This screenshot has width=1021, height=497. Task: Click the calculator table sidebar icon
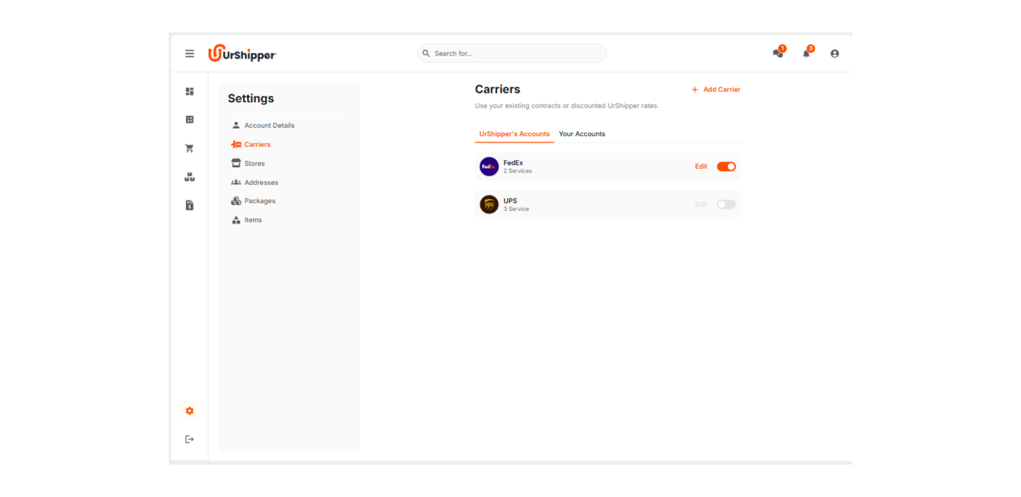[x=189, y=120]
